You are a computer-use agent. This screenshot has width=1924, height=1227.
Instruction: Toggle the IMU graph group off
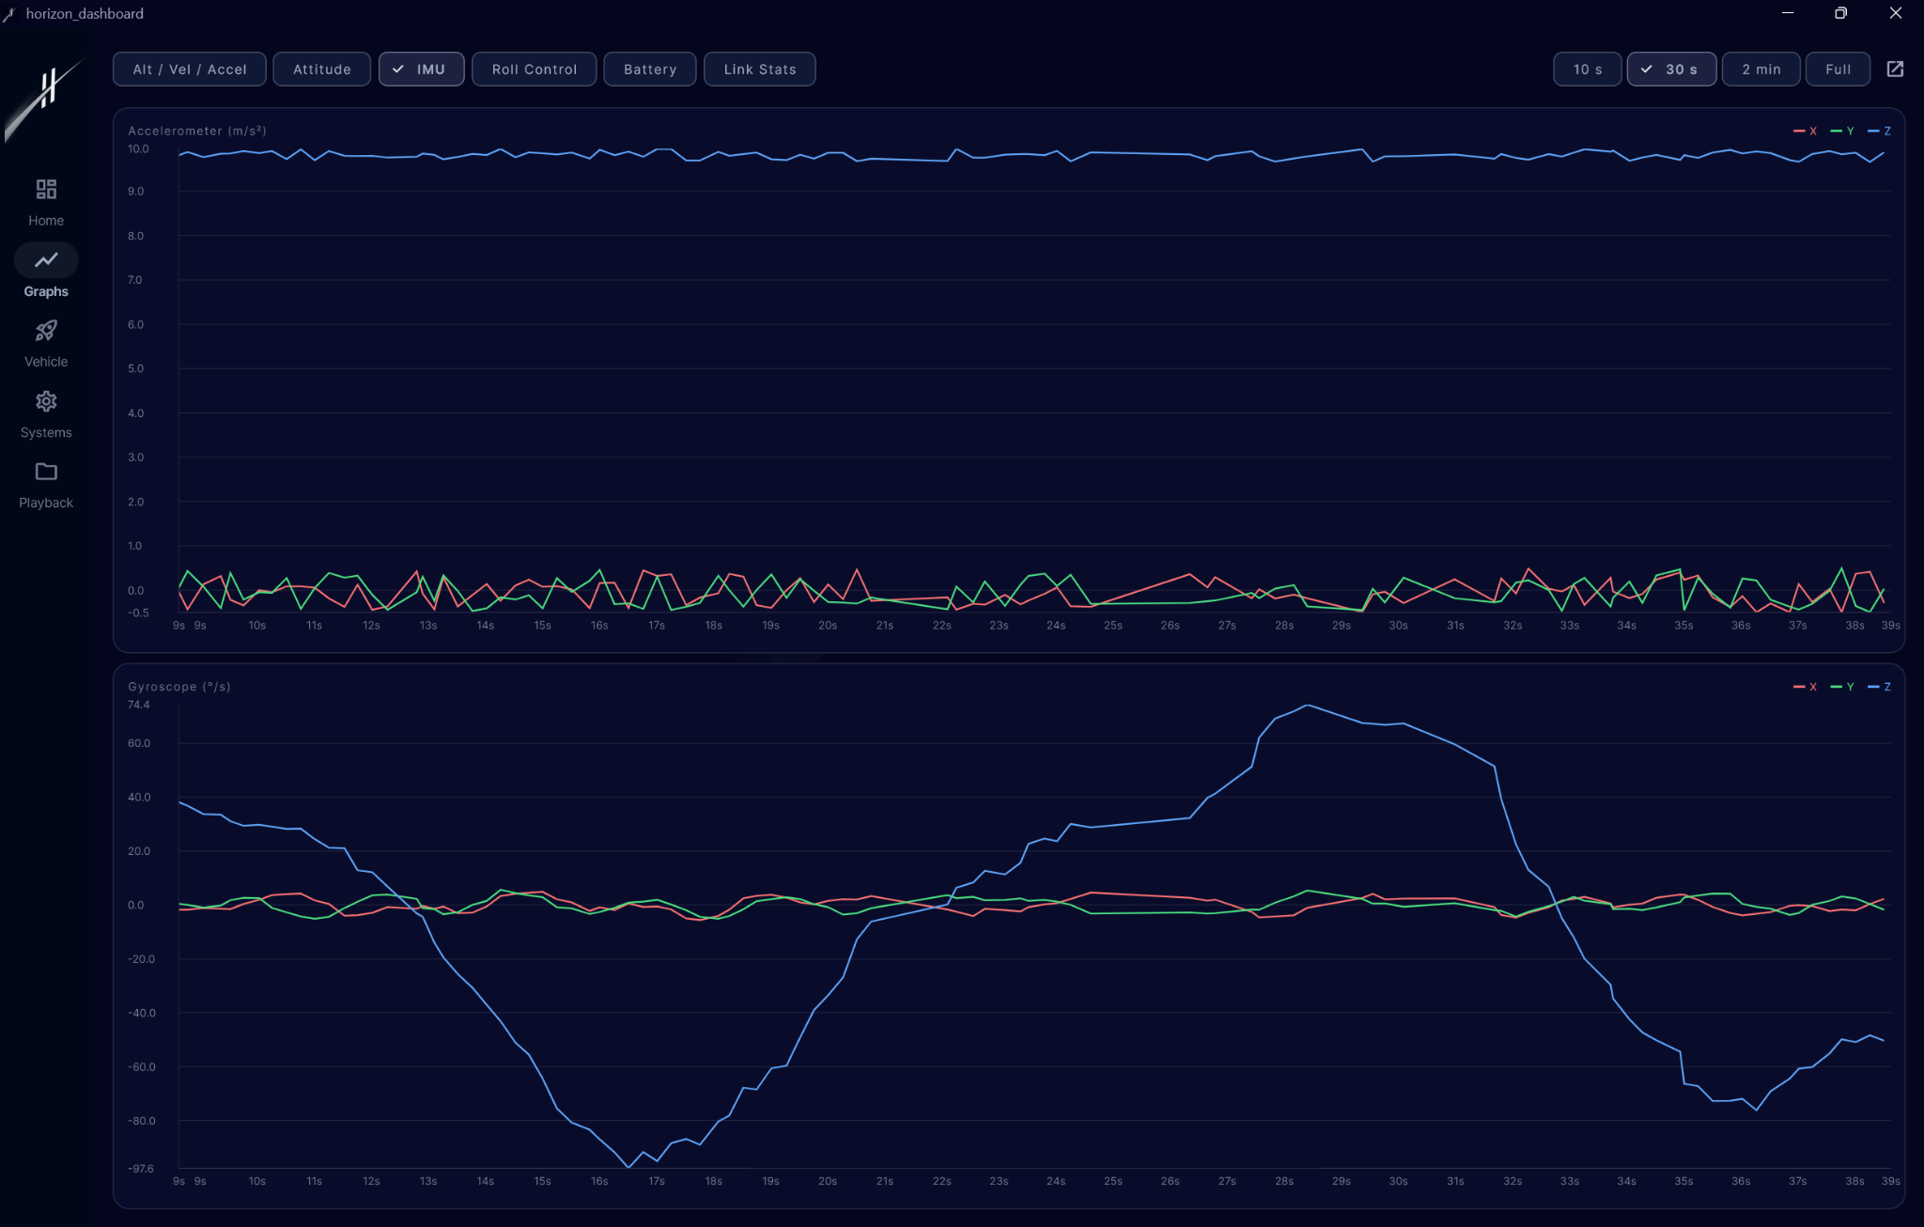(x=421, y=69)
